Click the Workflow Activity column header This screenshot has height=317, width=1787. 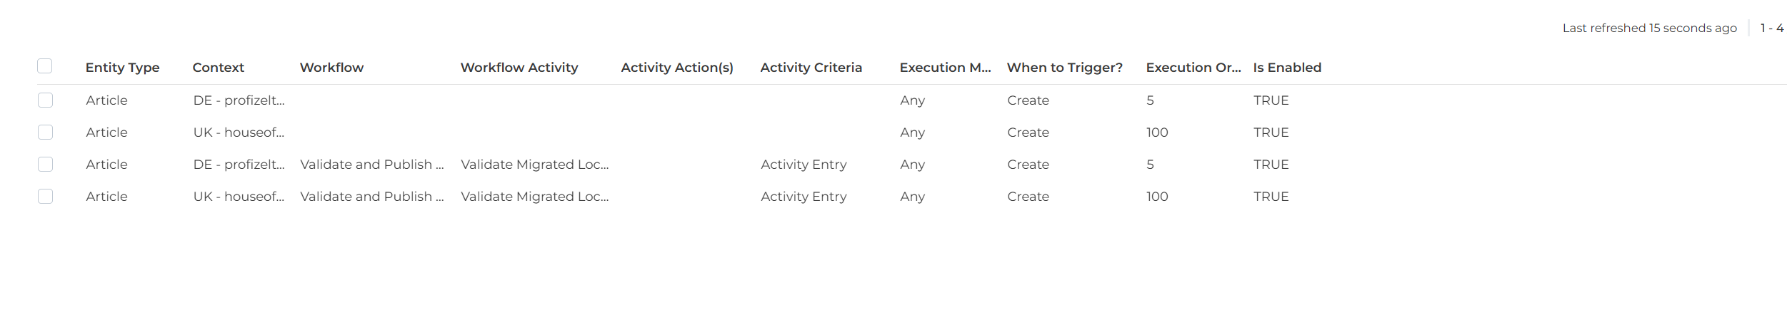pos(519,68)
